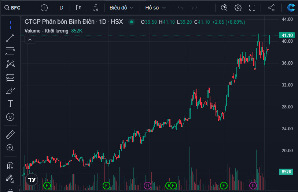
Task: Open chart settings gear
Action: (238, 7)
